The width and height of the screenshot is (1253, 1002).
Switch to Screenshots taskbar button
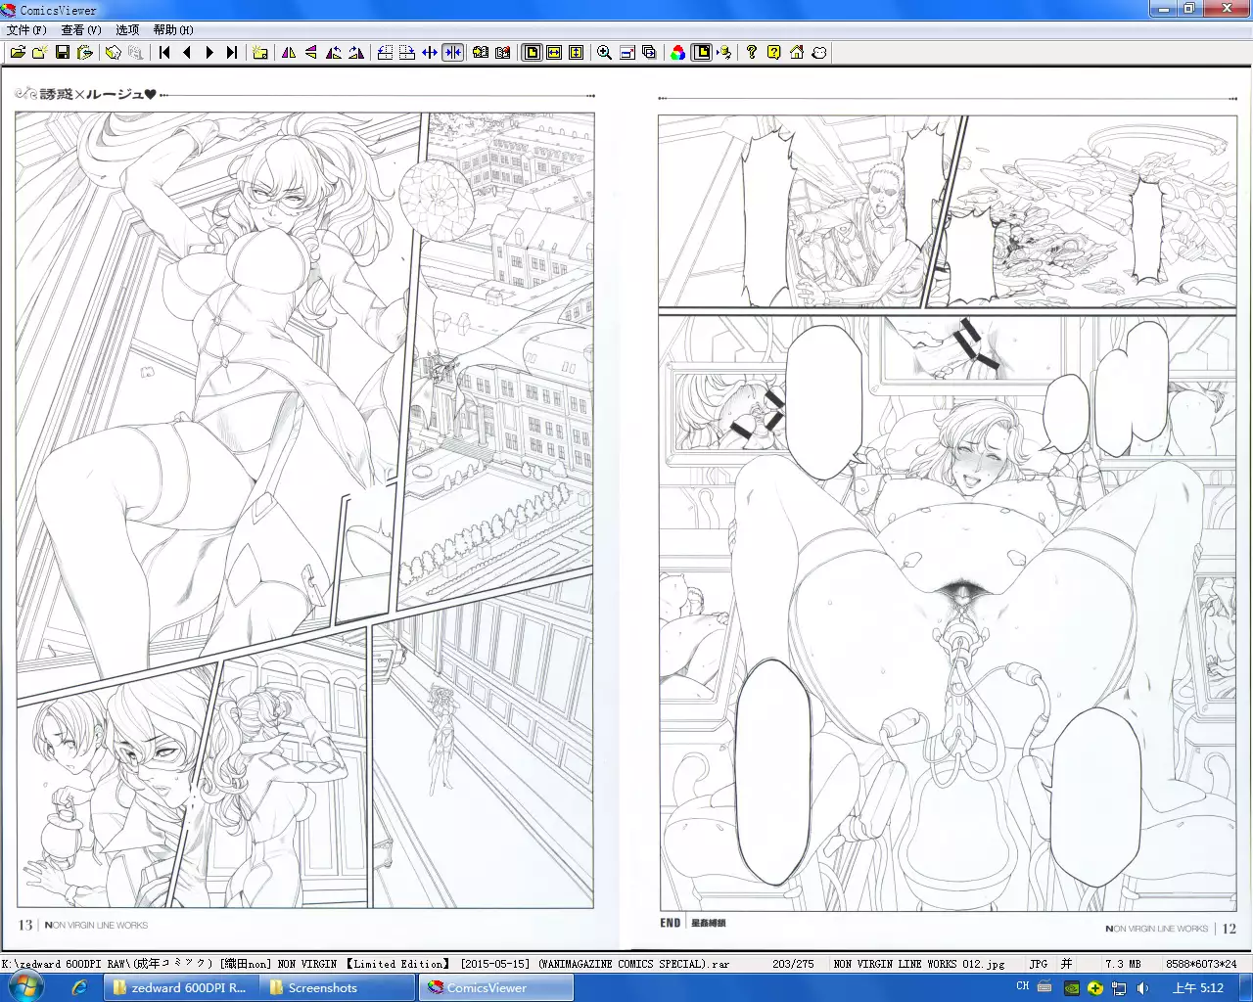click(x=322, y=987)
